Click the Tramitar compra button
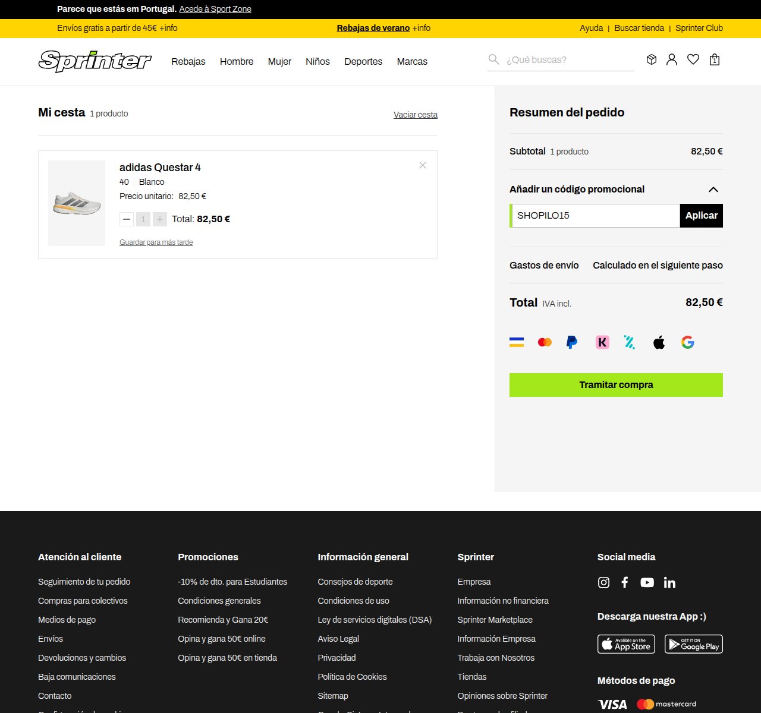The image size is (761, 713). click(x=616, y=385)
